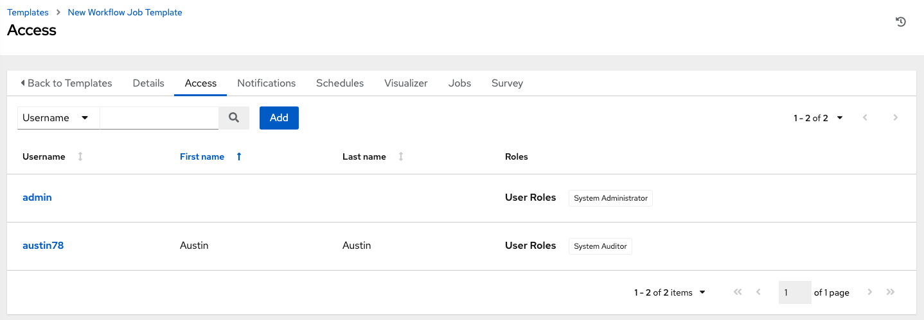Click the magnifying glass search button
924x320 pixels.
tap(234, 118)
